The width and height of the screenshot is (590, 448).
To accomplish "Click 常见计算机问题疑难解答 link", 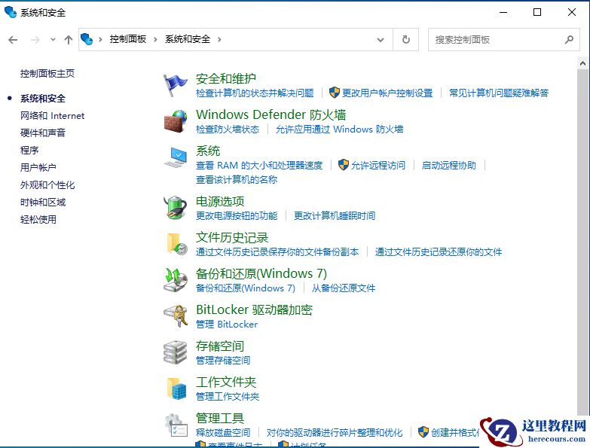I will 499,93.
